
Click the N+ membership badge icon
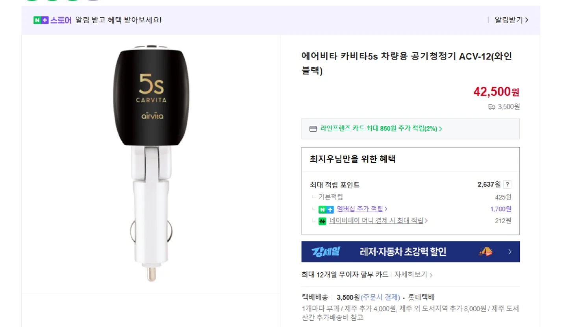tap(326, 209)
